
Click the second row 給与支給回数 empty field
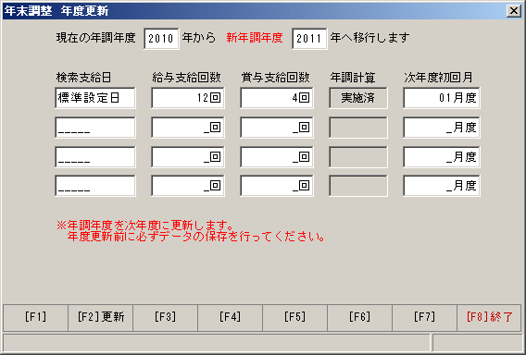pos(188,128)
